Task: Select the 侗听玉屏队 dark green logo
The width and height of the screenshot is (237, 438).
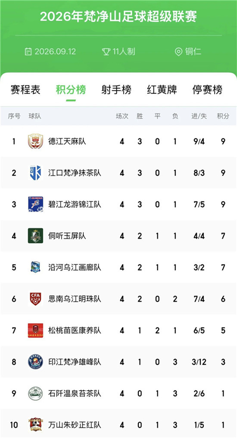Action: [x=35, y=236]
